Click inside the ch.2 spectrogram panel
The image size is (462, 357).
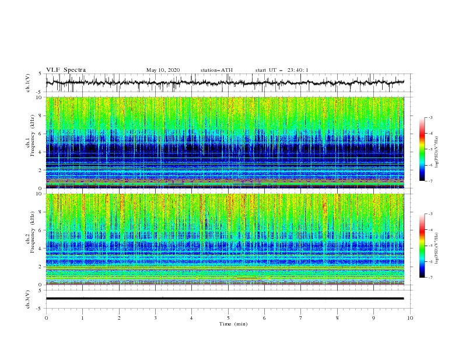(x=225, y=239)
